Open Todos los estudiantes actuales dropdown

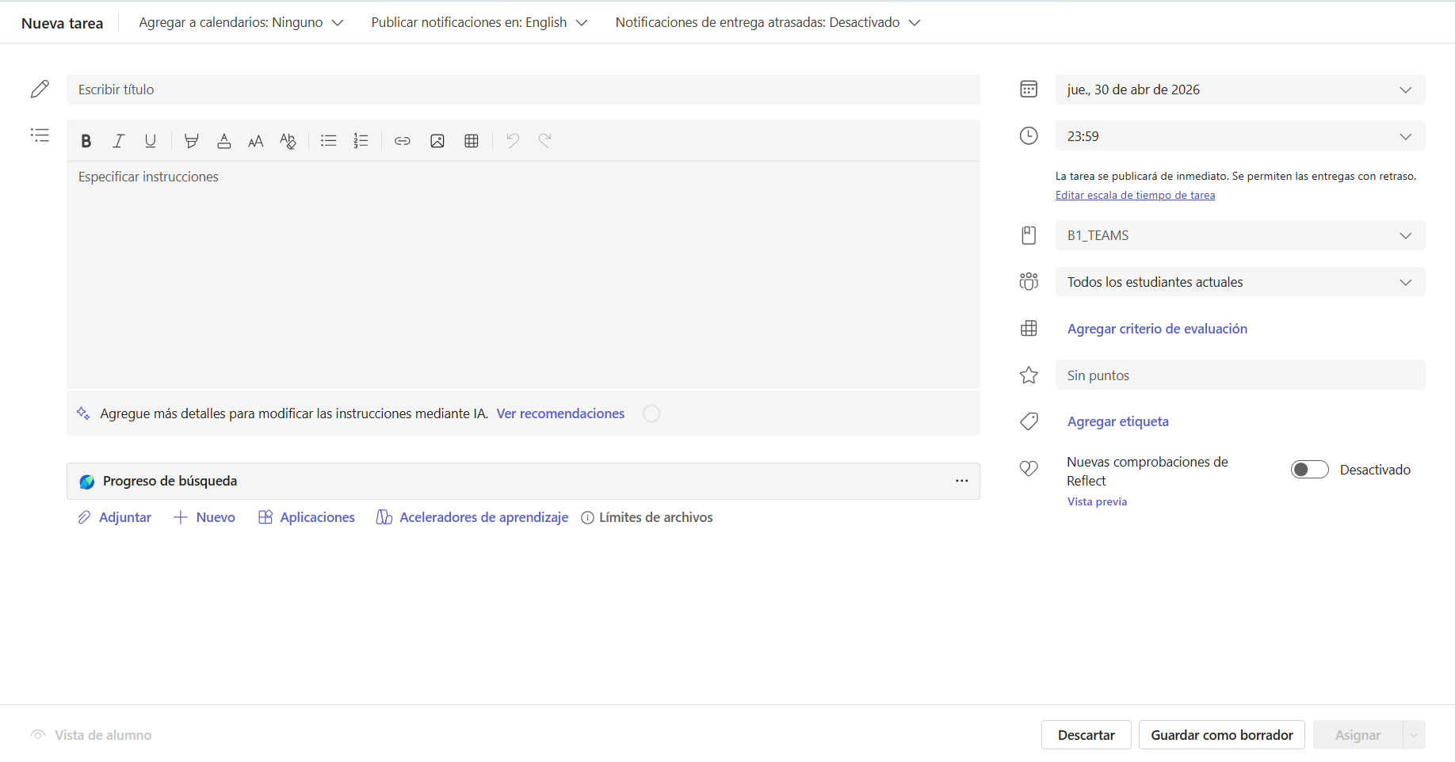click(x=1240, y=282)
